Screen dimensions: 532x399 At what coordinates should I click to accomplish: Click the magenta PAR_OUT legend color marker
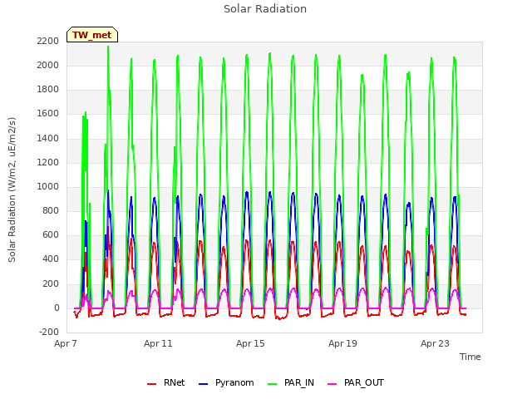click(x=332, y=384)
